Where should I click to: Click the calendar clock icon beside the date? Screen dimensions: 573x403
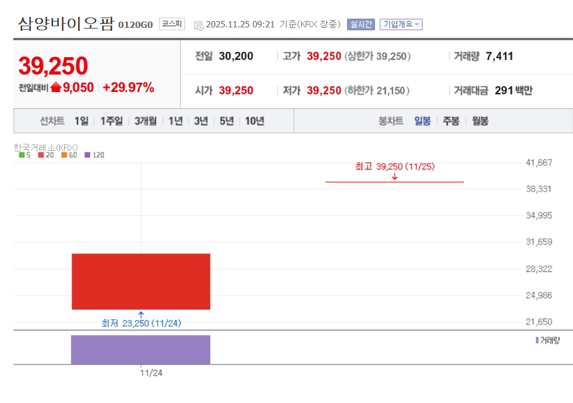[x=199, y=25]
